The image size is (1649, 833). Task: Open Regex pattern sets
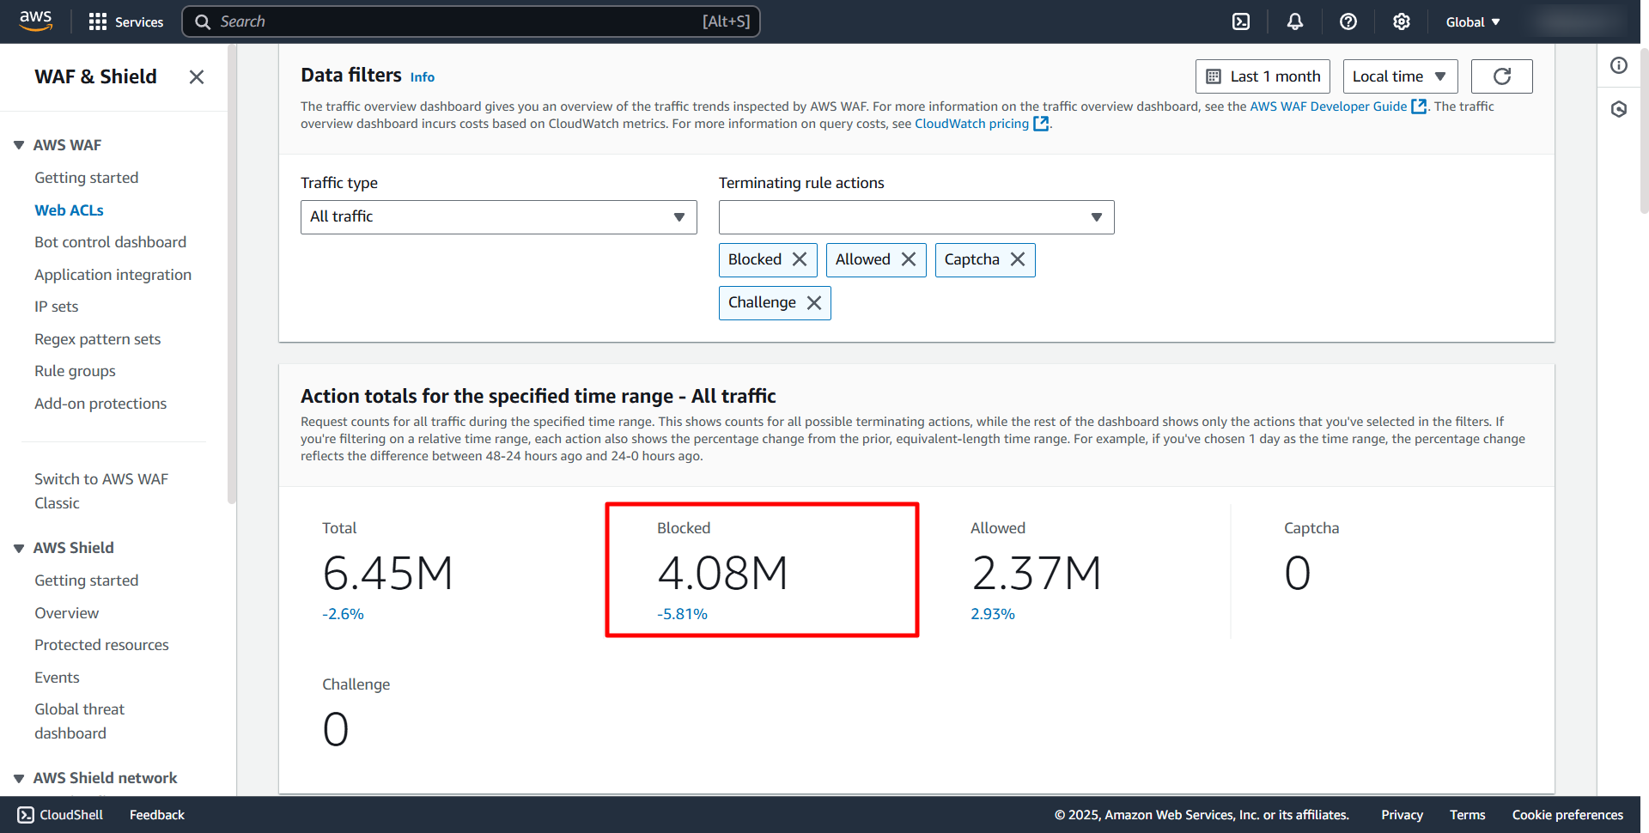[x=97, y=339]
